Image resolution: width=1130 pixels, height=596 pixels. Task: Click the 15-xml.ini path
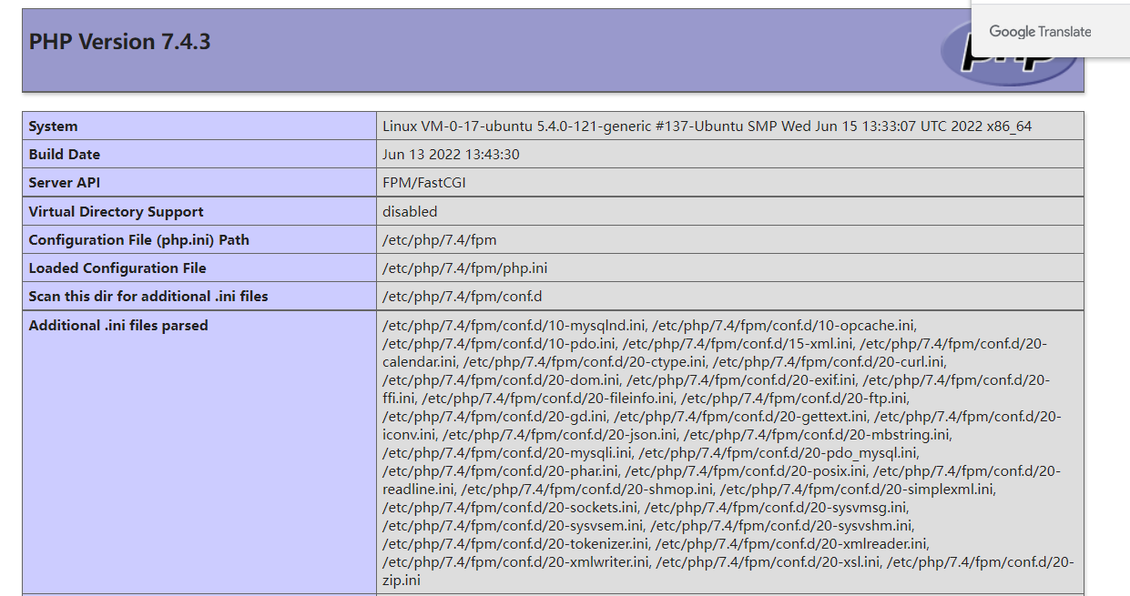[738, 344]
